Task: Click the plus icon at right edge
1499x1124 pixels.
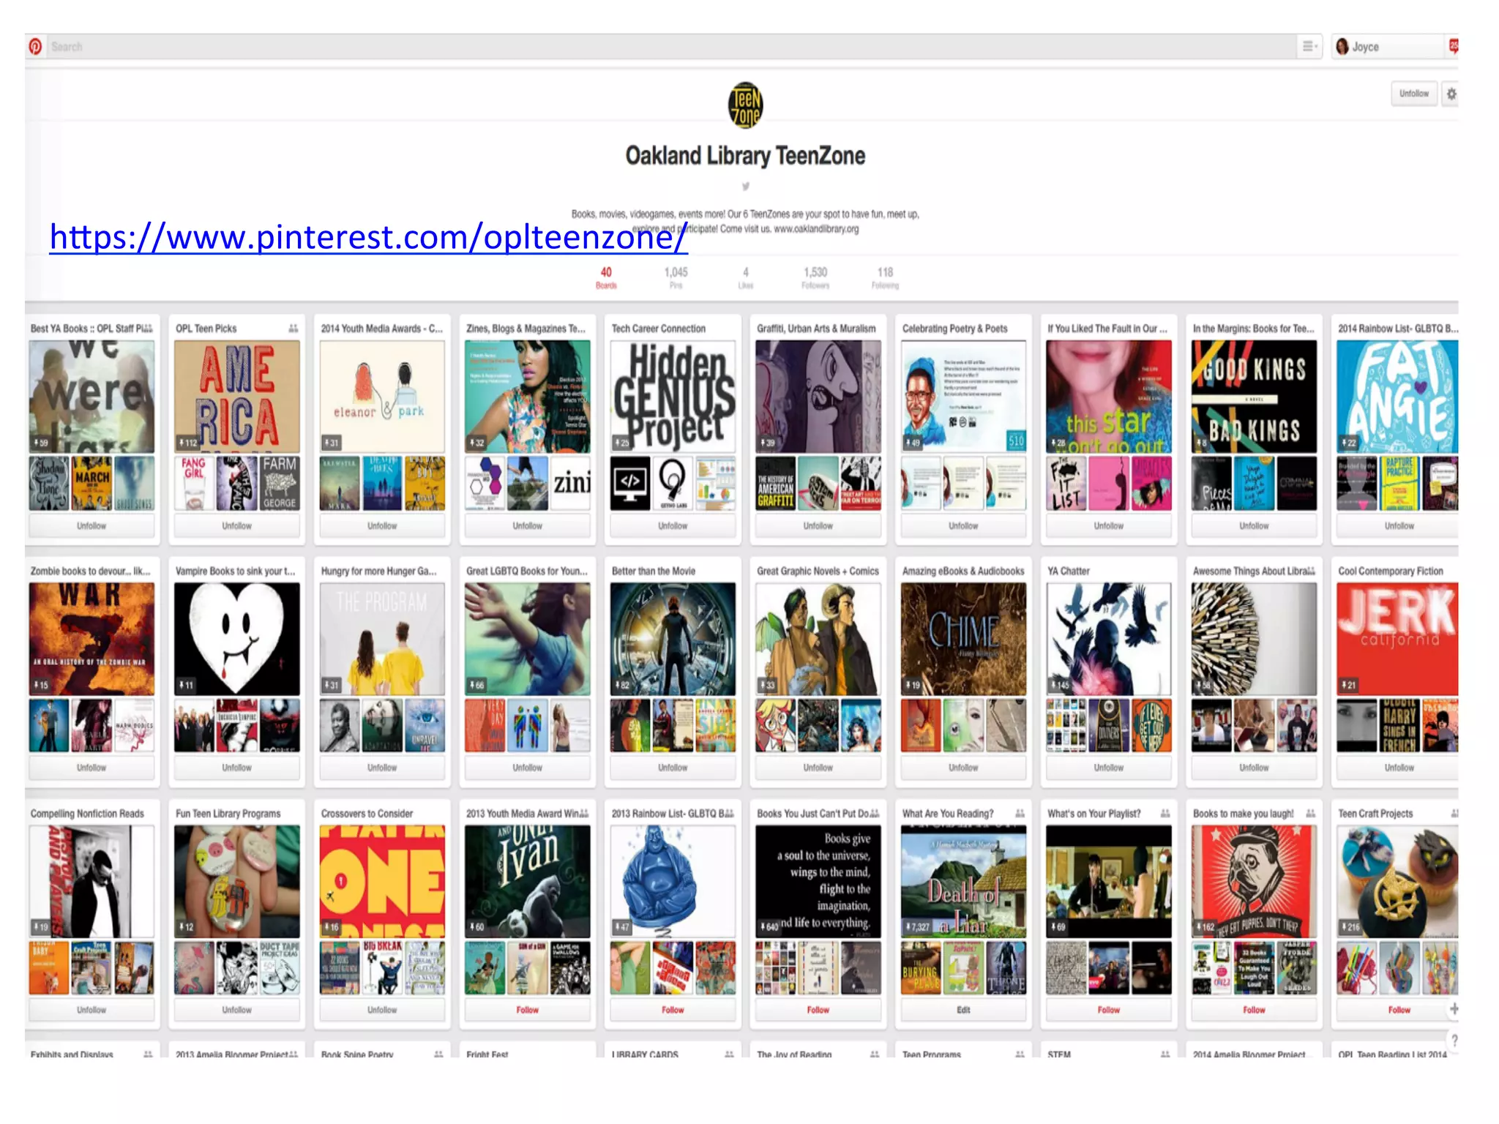Action: pyautogui.click(x=1454, y=1009)
